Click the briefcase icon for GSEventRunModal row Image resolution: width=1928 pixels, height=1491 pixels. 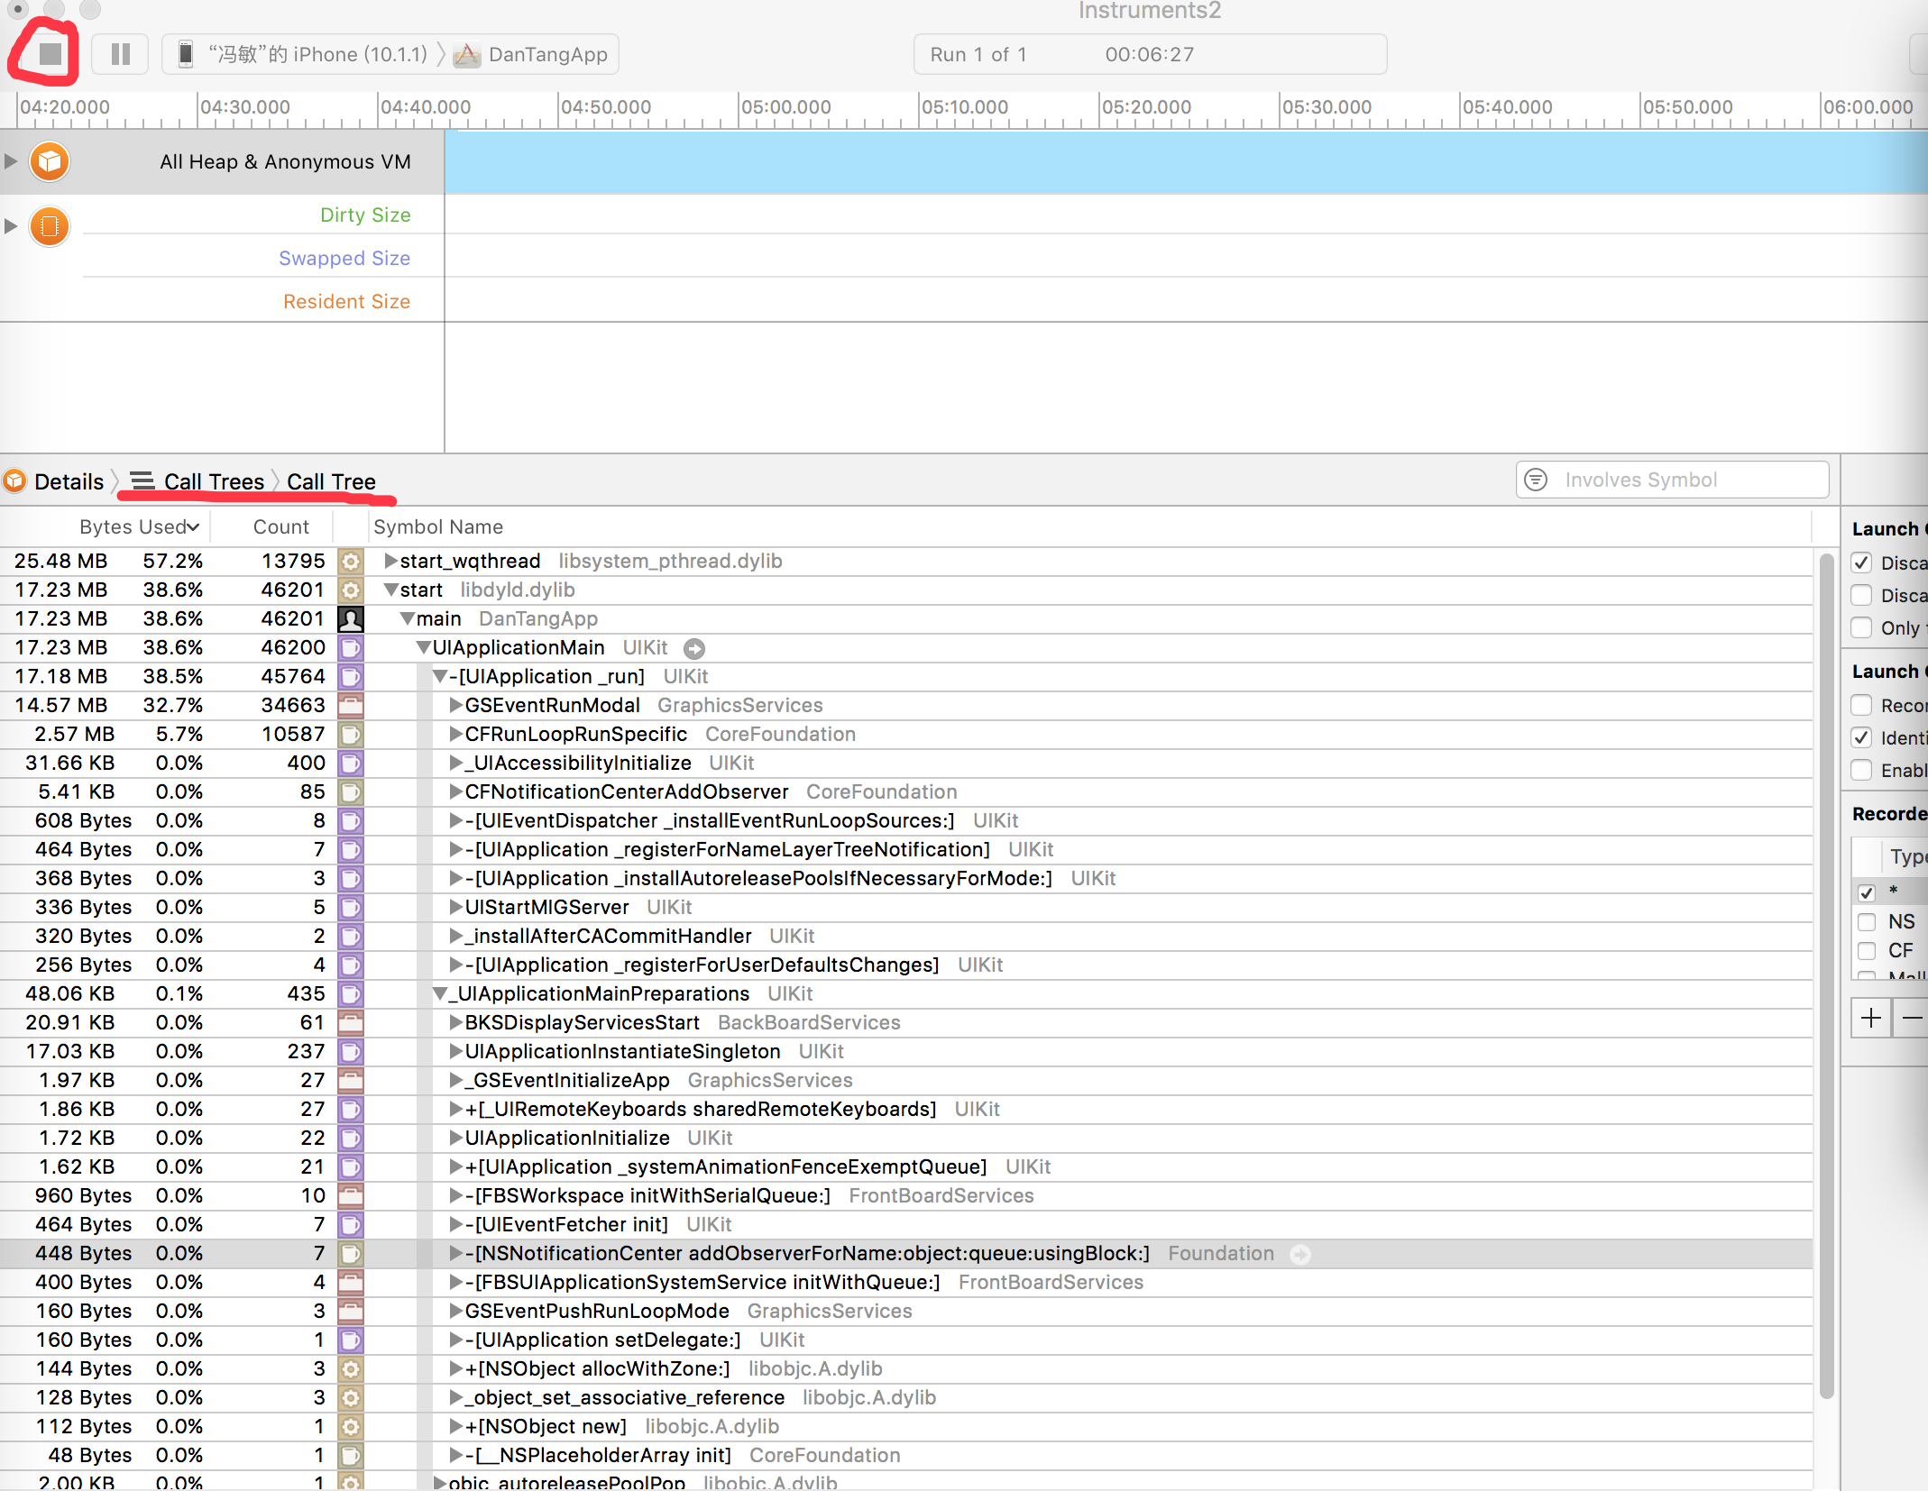click(x=351, y=705)
